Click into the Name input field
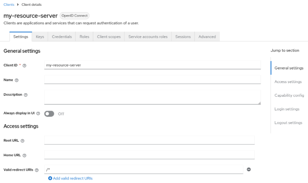This screenshot has width=308, height=183. coord(152,80)
